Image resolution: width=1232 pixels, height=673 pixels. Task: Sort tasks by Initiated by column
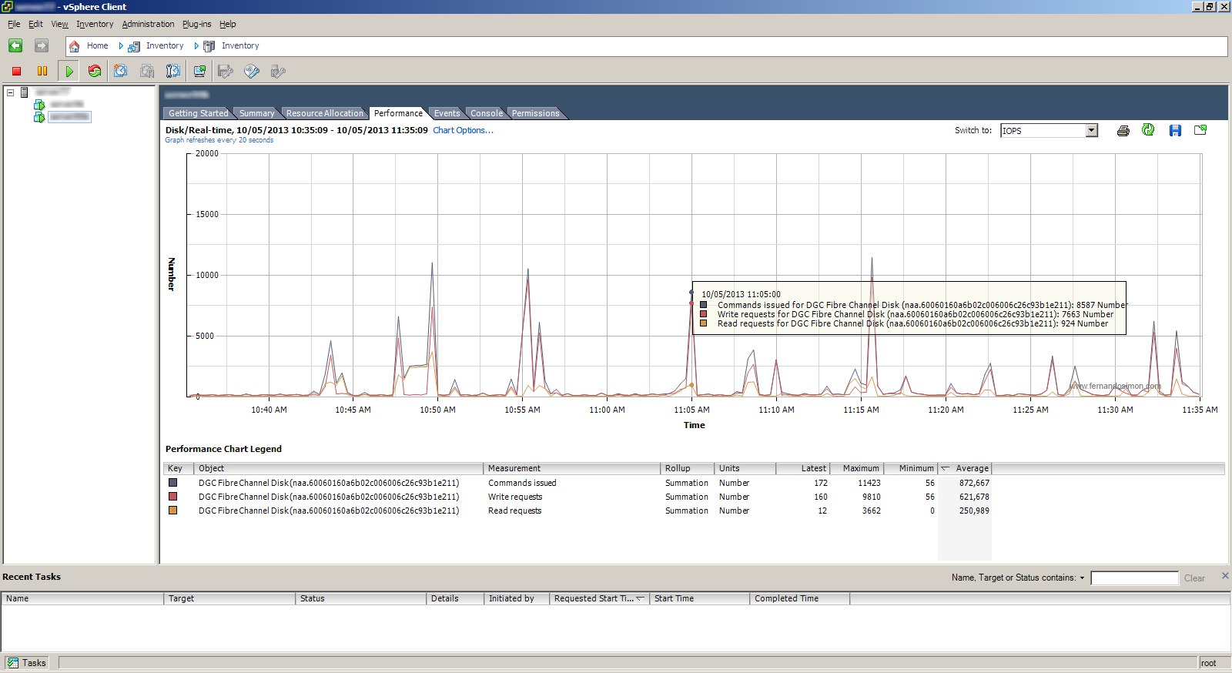(x=517, y=598)
